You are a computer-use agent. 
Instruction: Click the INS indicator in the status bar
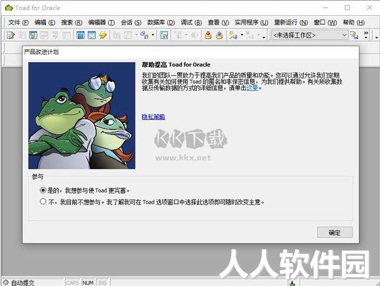[102, 283]
